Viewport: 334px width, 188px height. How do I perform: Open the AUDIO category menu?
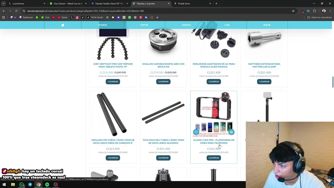tap(186, 25)
